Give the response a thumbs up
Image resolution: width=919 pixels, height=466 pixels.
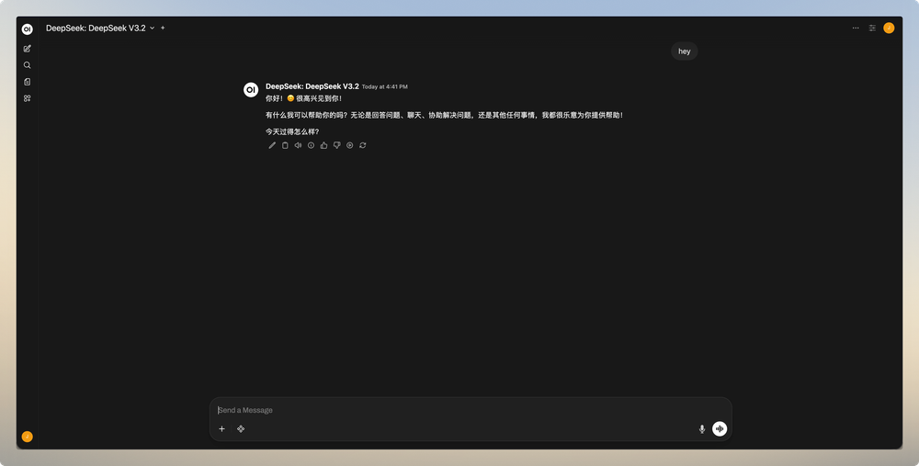[324, 145]
